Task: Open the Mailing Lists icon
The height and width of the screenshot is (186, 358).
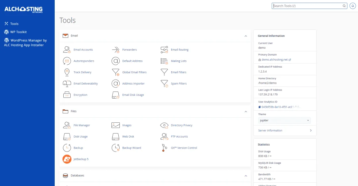Action: (164, 61)
